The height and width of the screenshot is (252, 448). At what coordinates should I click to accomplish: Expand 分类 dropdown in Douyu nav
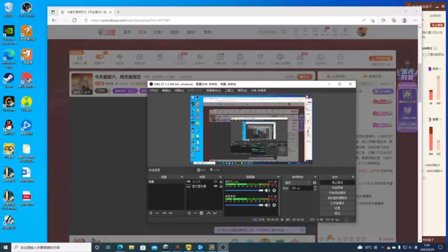point(158,32)
